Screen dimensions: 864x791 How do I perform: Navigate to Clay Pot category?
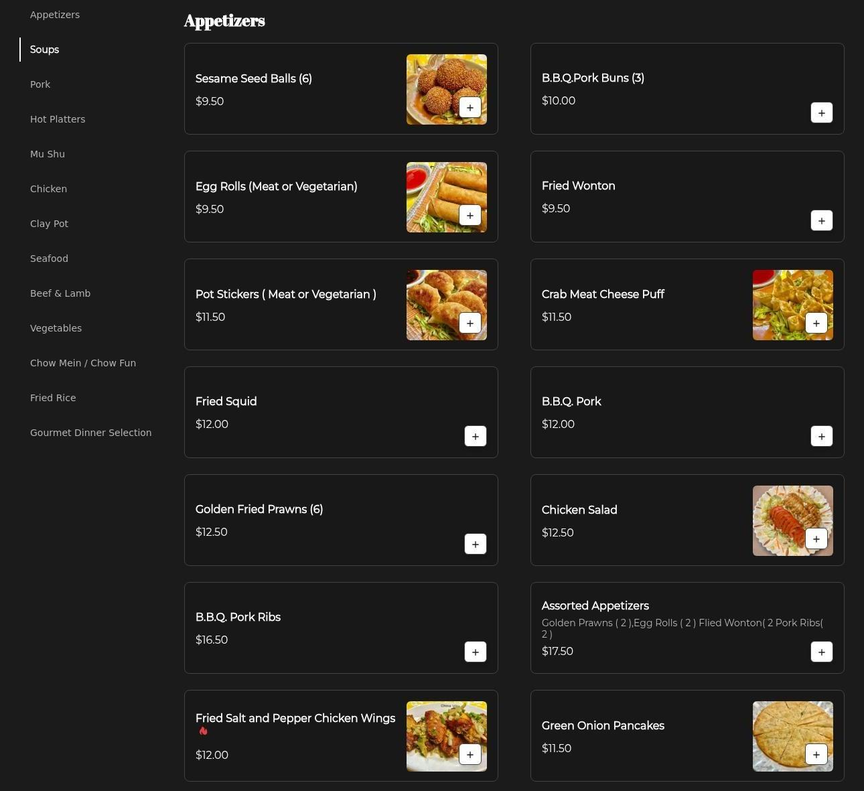point(49,224)
